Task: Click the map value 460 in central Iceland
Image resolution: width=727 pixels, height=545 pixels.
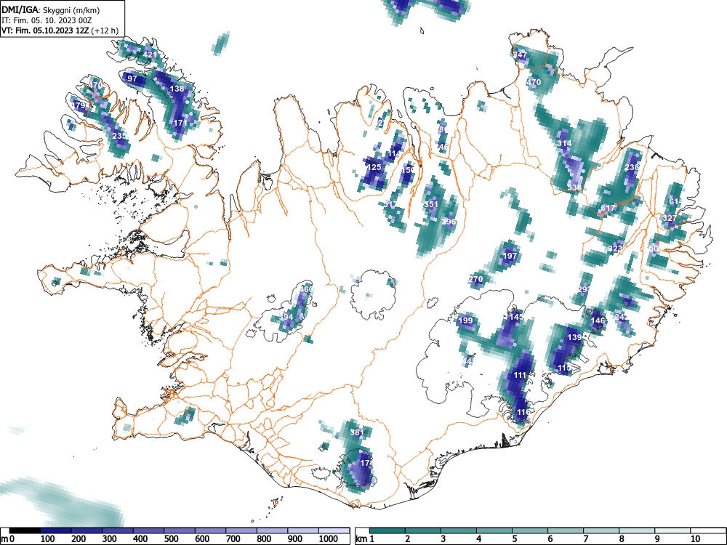Action: click(306, 290)
